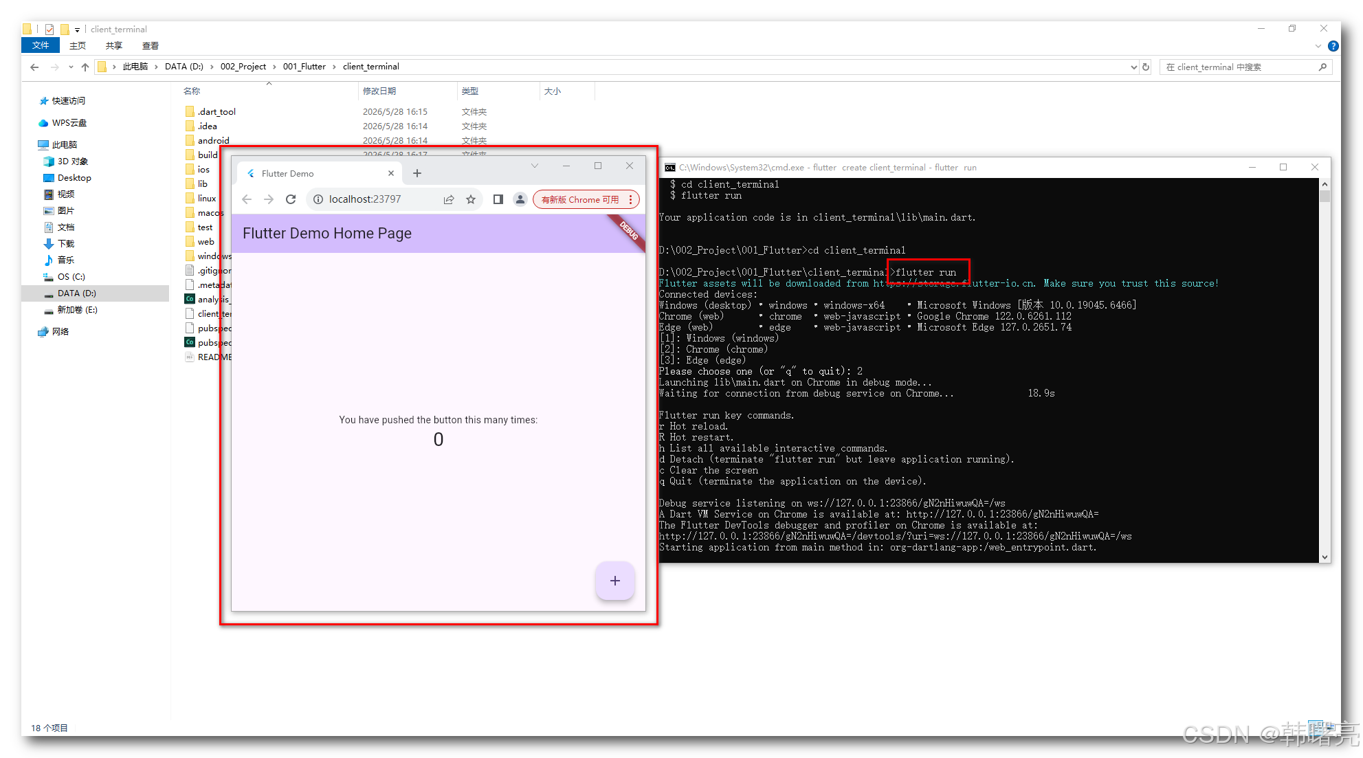The width and height of the screenshot is (1363, 758).
Task: Select the web folder
Action: [x=206, y=242]
